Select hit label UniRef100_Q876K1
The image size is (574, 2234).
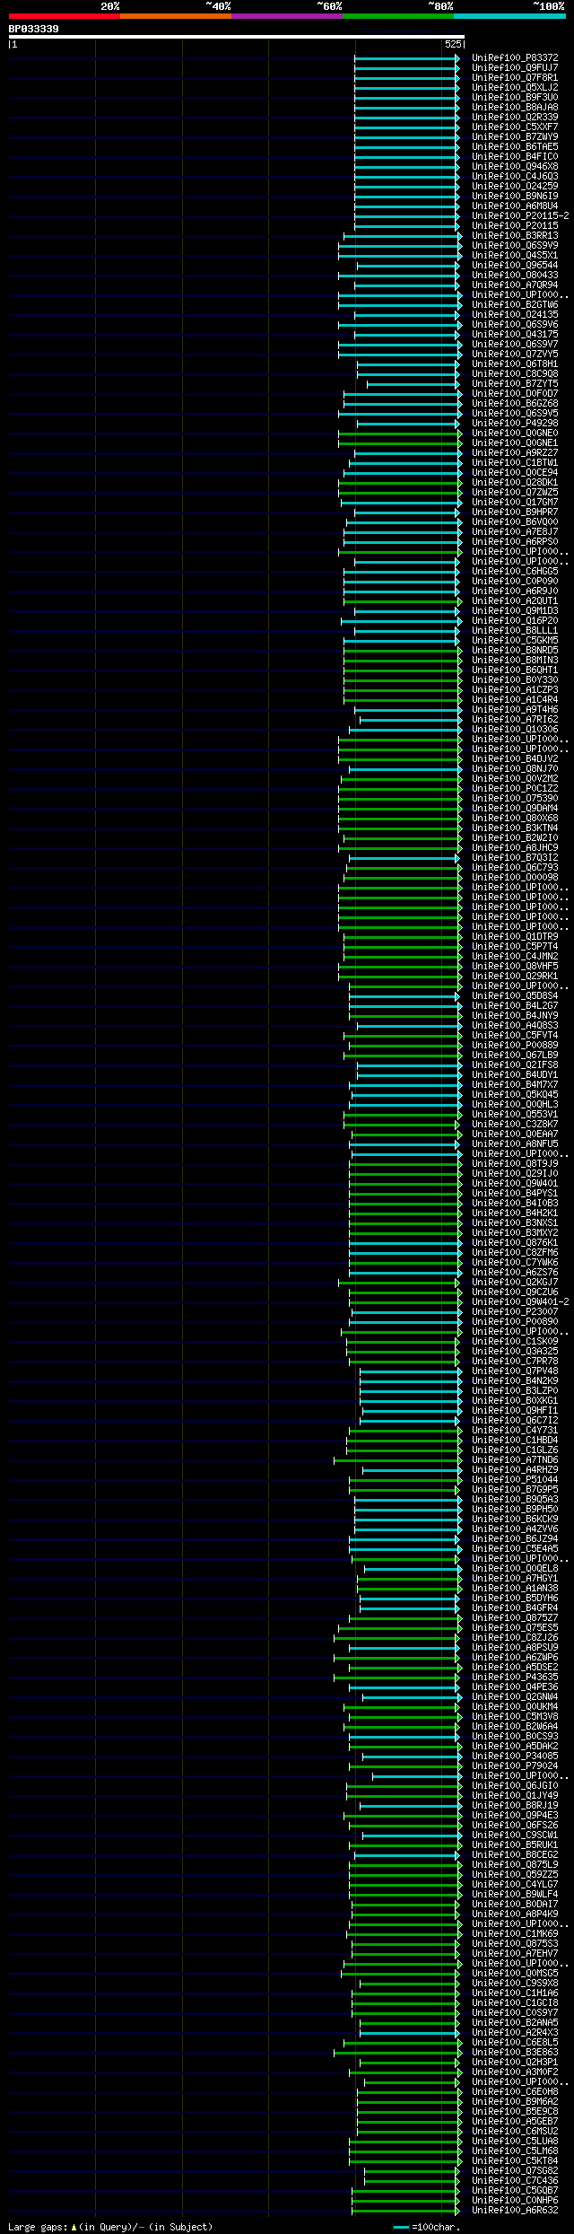pos(515,1242)
